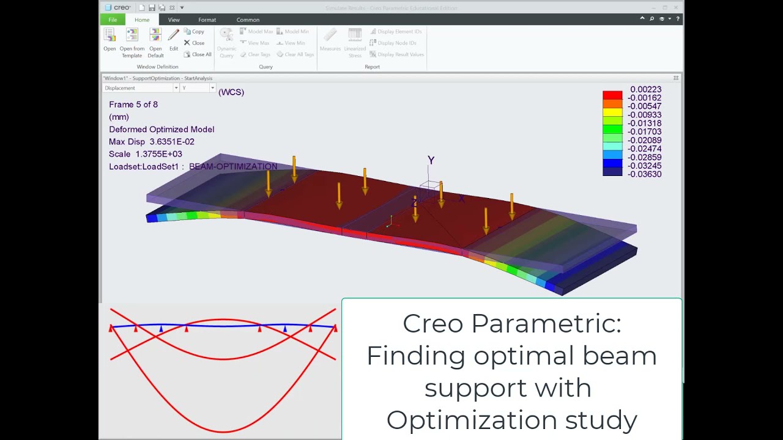Click the Creo logo button
The height and width of the screenshot is (440, 783).
tap(117, 7)
